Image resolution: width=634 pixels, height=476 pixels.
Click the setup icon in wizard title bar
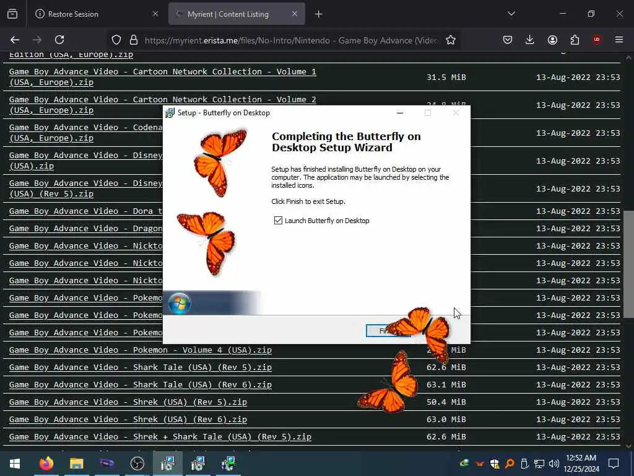coord(170,113)
